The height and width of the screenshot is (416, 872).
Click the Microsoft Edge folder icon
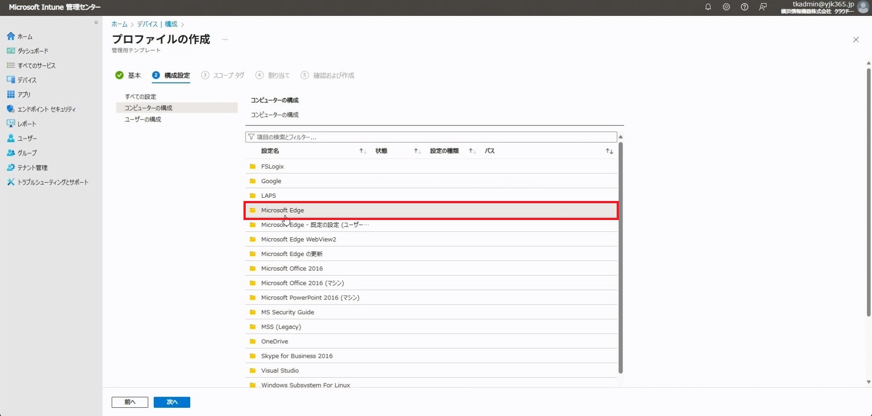pyautogui.click(x=253, y=210)
